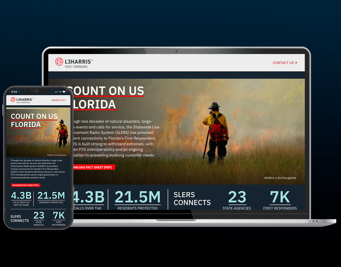Tap the 23 State Agencies stat on phone
The image size is (341, 267).
39,218
